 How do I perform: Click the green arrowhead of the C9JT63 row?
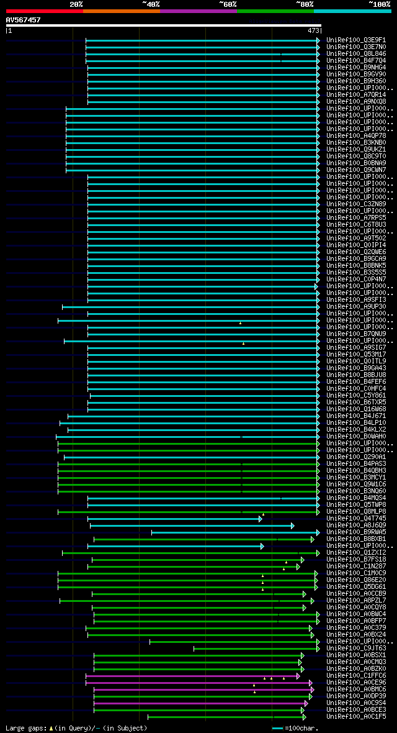318,649
